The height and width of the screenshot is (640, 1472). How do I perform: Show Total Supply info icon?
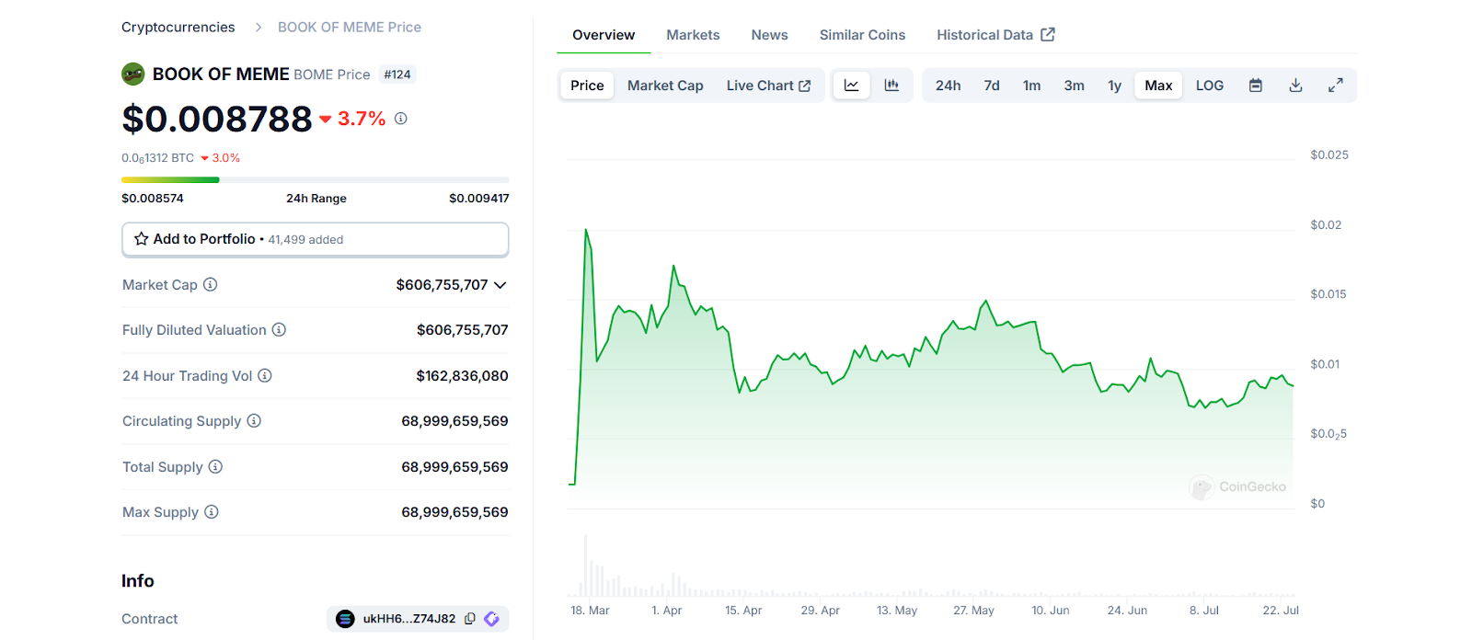pyautogui.click(x=215, y=467)
